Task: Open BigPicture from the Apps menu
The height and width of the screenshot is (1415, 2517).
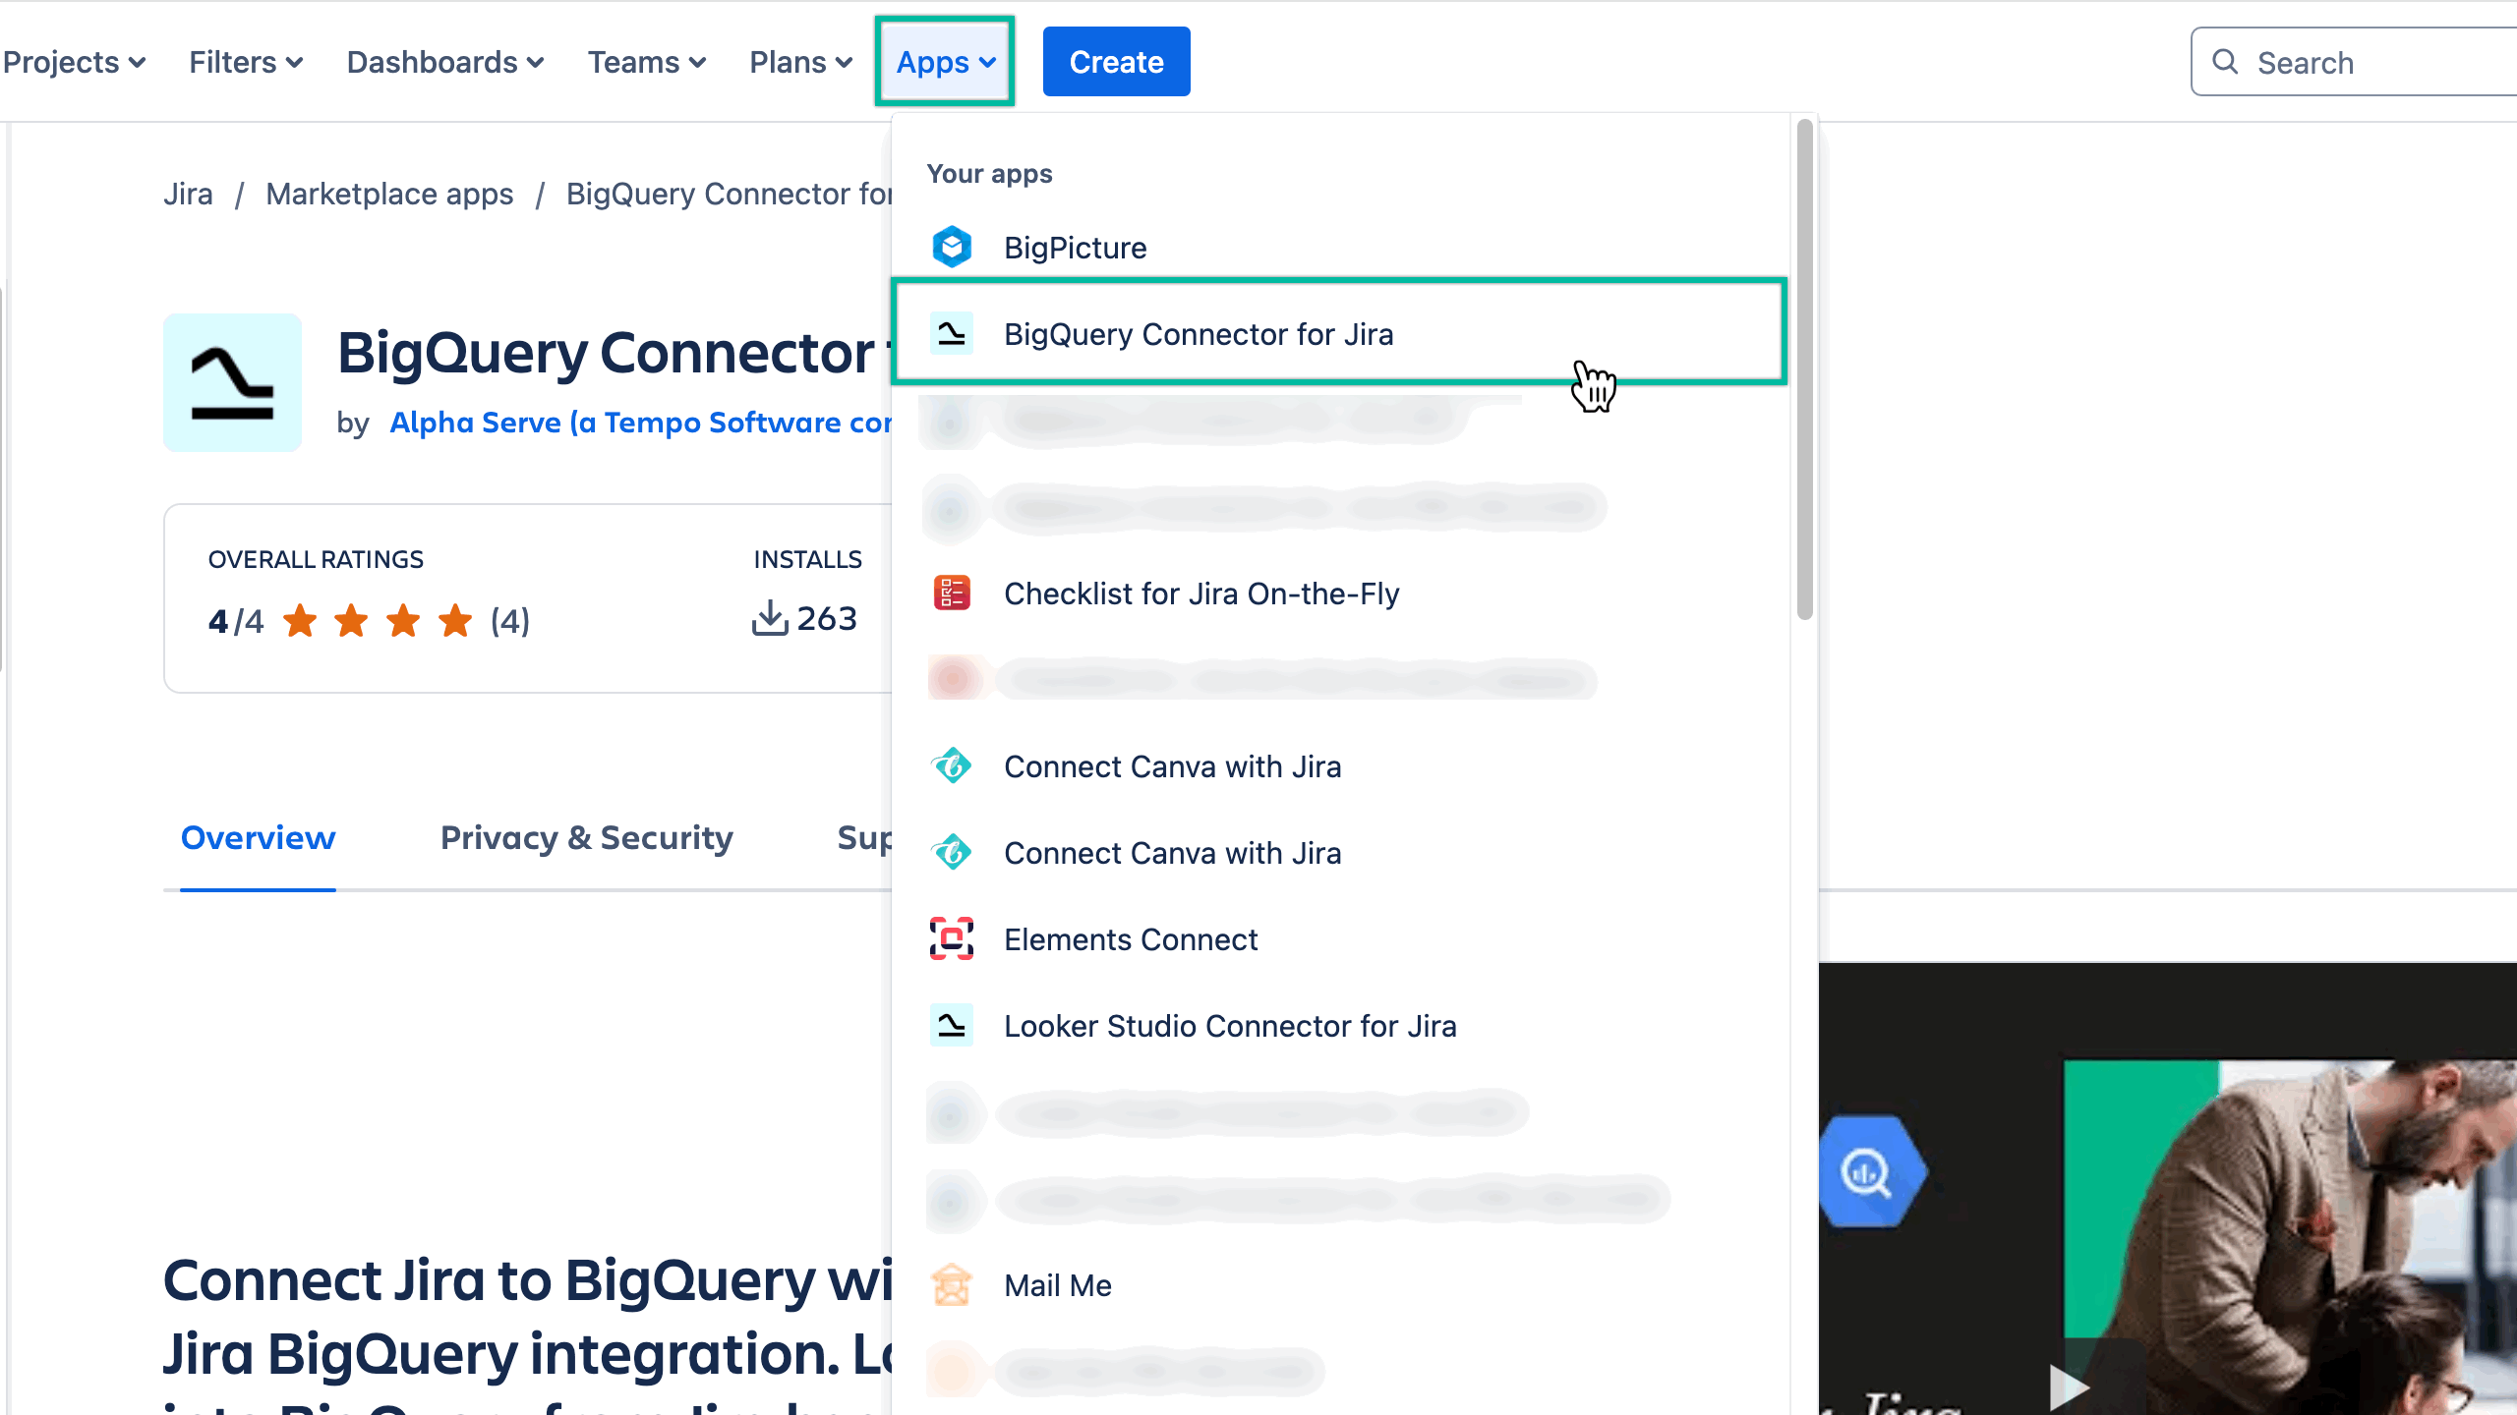Action: pos(1075,247)
